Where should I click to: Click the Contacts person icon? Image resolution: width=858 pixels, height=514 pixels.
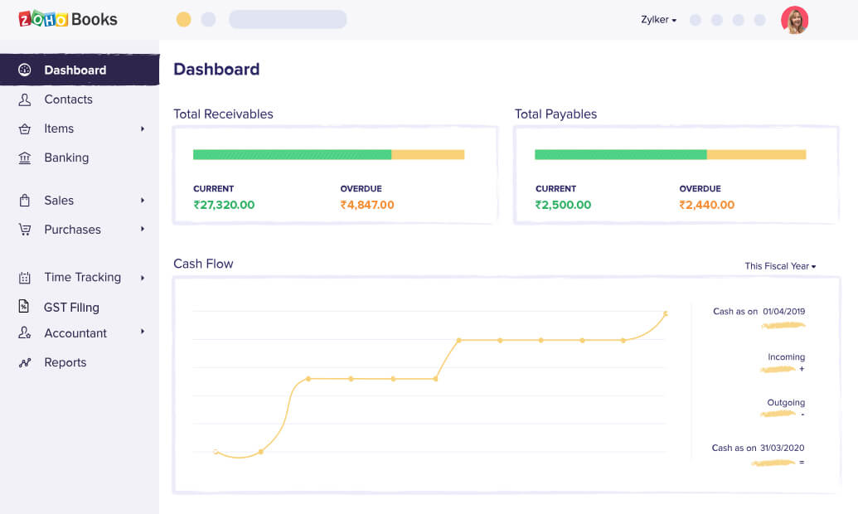[25, 99]
